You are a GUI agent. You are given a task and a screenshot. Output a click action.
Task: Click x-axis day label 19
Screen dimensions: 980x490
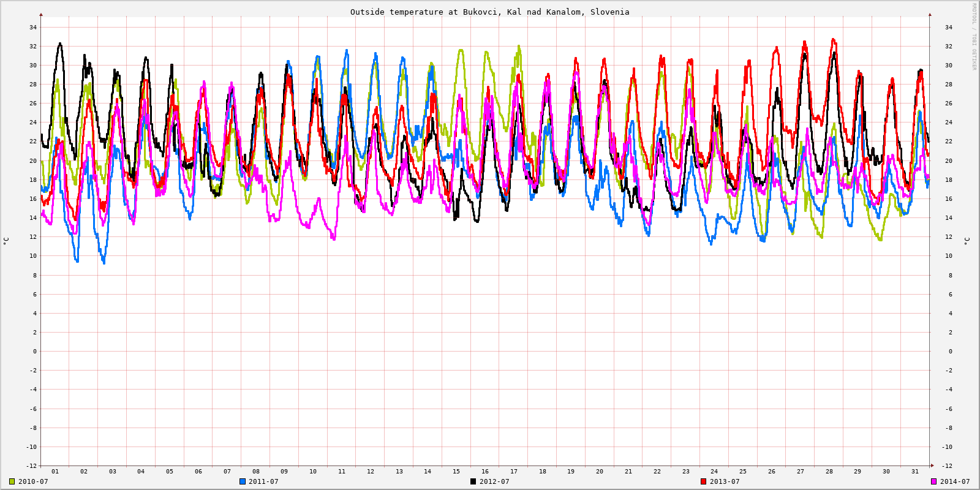571,472
